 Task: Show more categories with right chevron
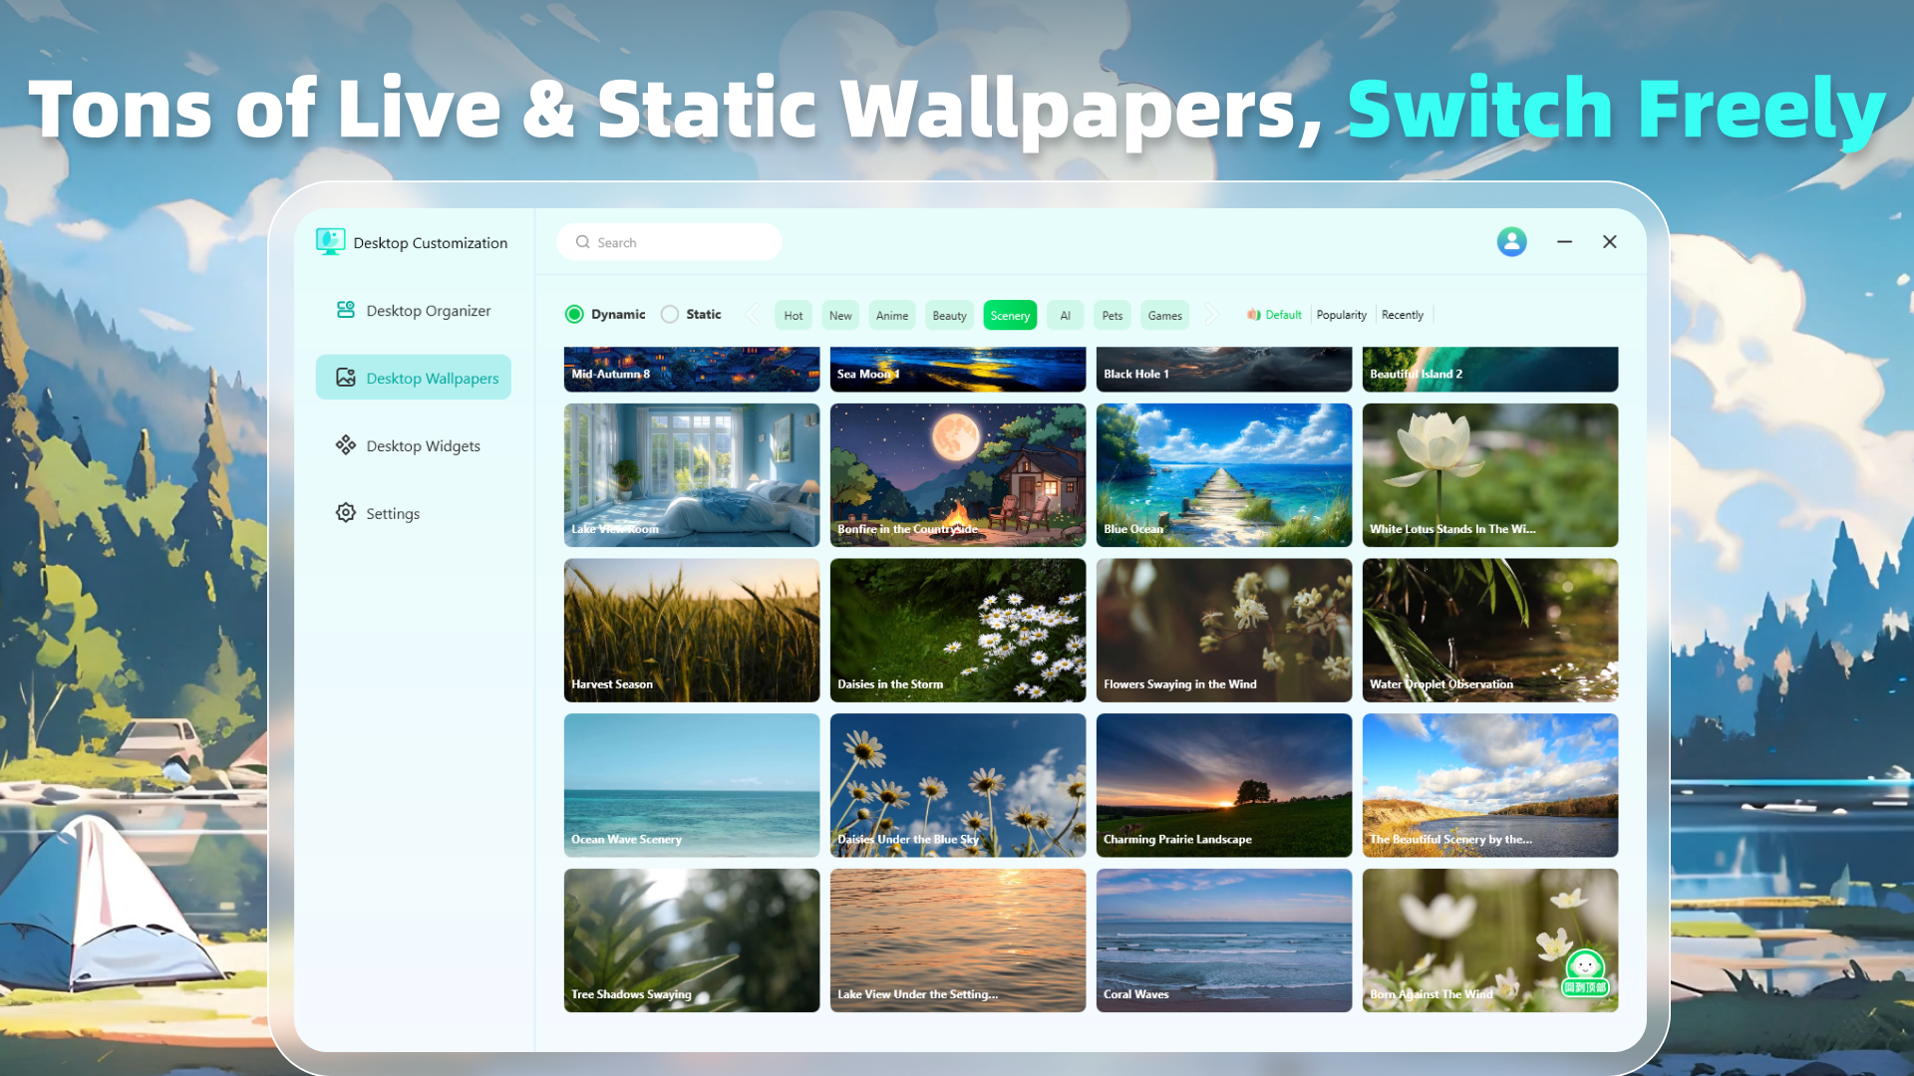[1211, 315]
